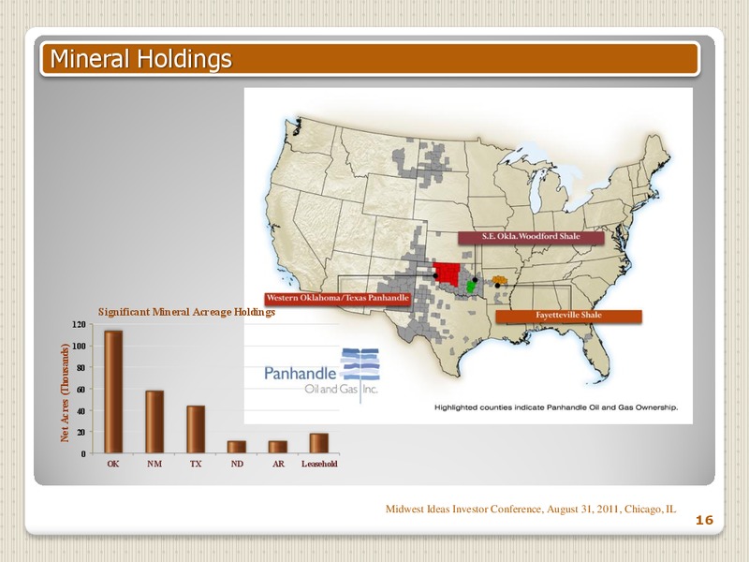Click the AR bar in the chart
This screenshot has width=749, height=562.
coord(277,447)
